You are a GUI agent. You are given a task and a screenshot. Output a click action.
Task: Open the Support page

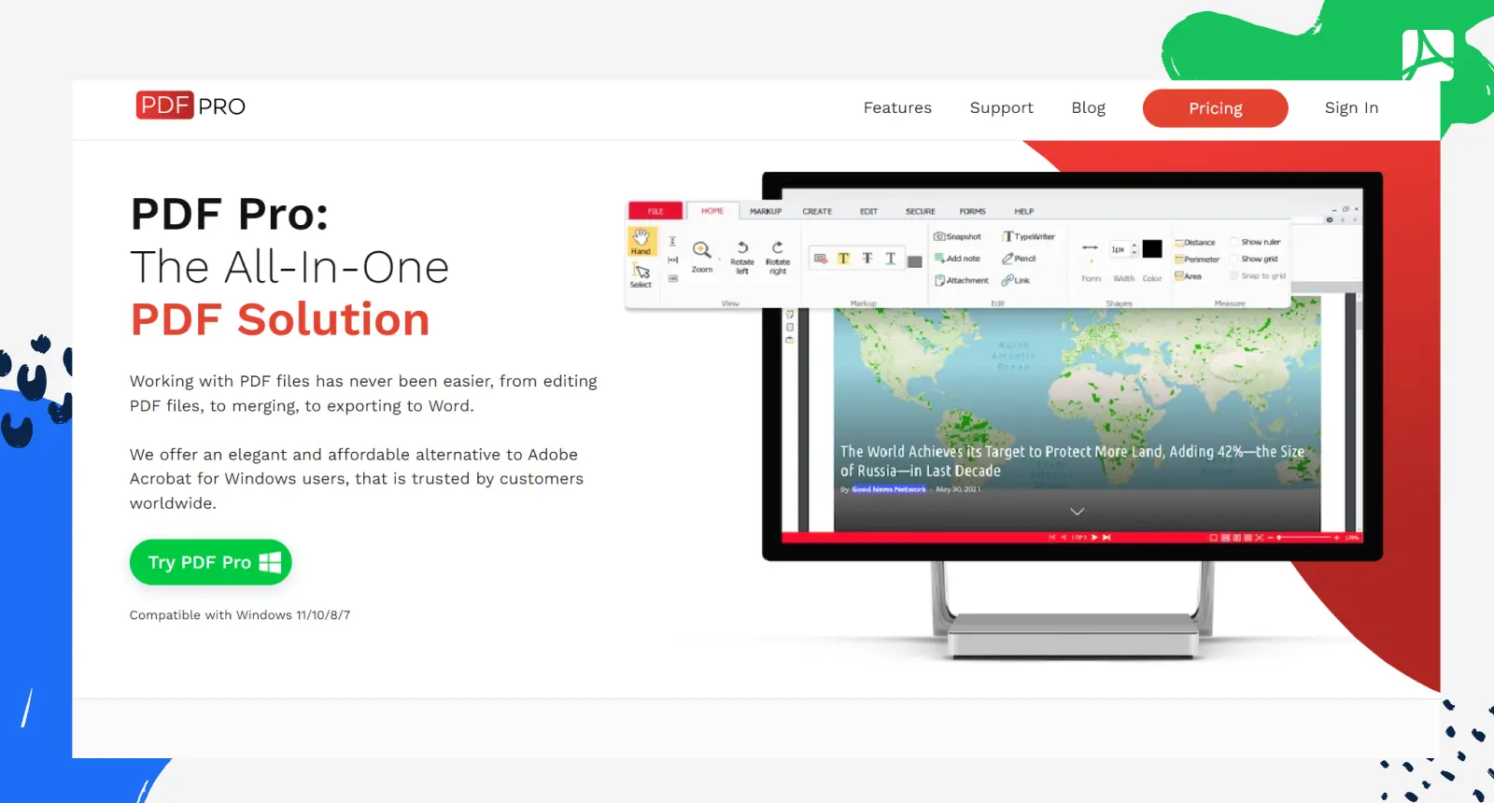coord(1001,108)
